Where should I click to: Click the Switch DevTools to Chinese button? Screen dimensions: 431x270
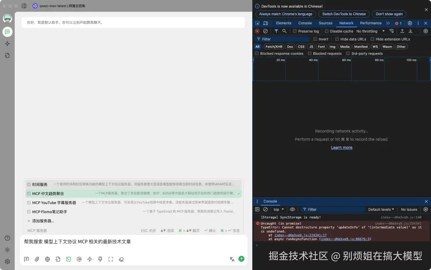tap(344, 14)
